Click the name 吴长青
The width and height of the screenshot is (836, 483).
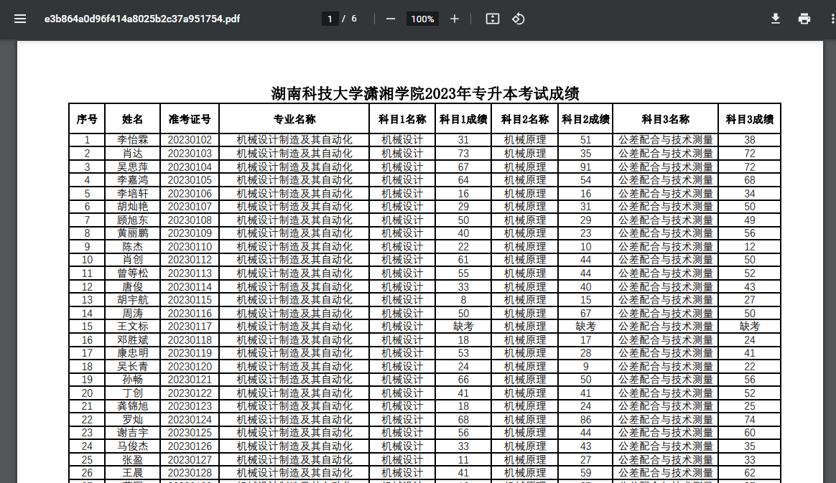coord(133,367)
